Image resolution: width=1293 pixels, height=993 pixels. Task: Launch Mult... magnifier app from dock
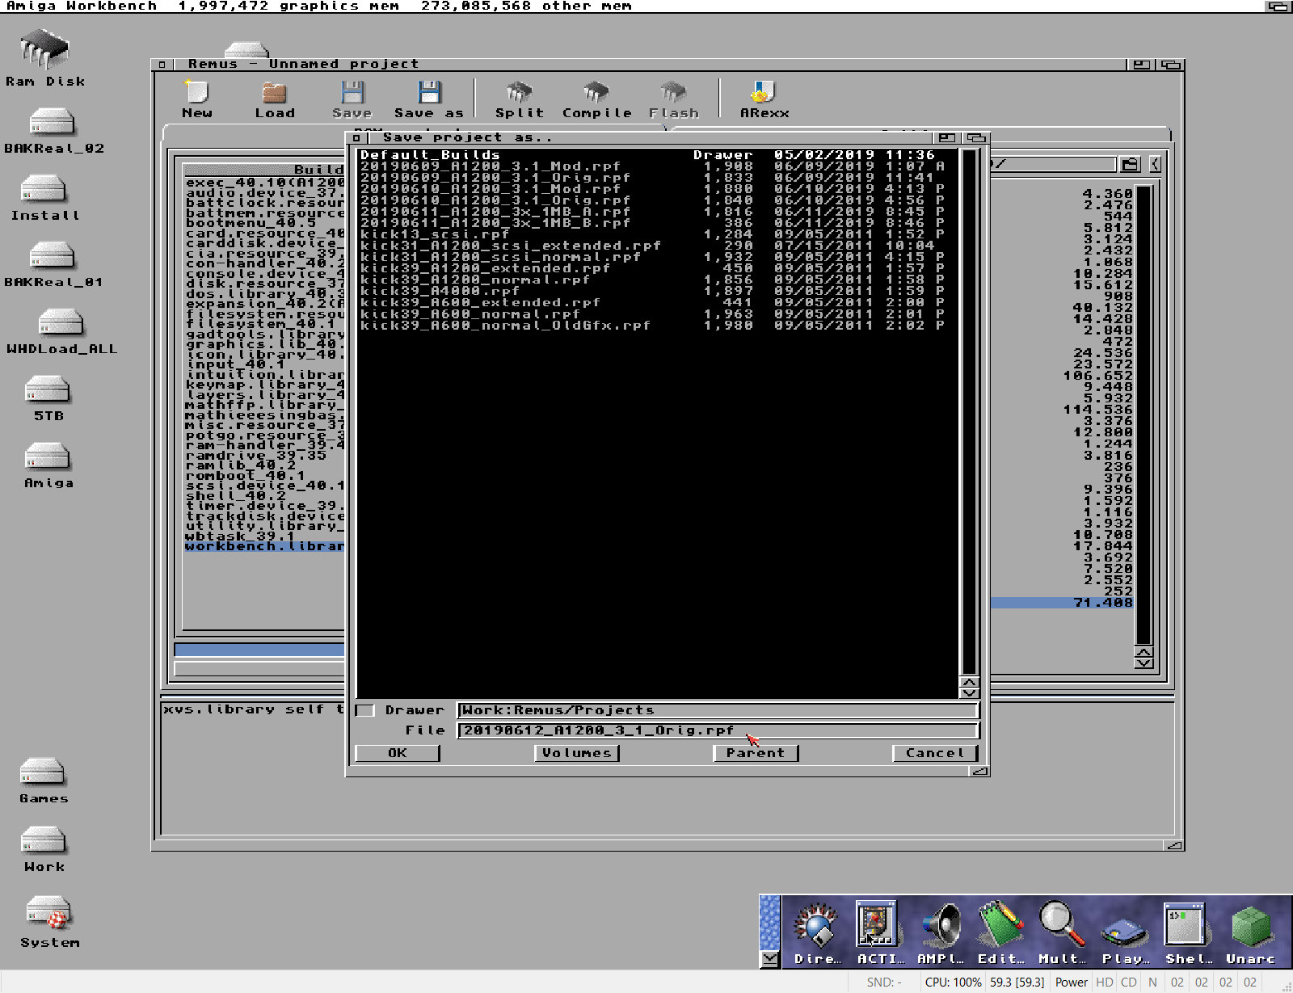click(x=1062, y=933)
